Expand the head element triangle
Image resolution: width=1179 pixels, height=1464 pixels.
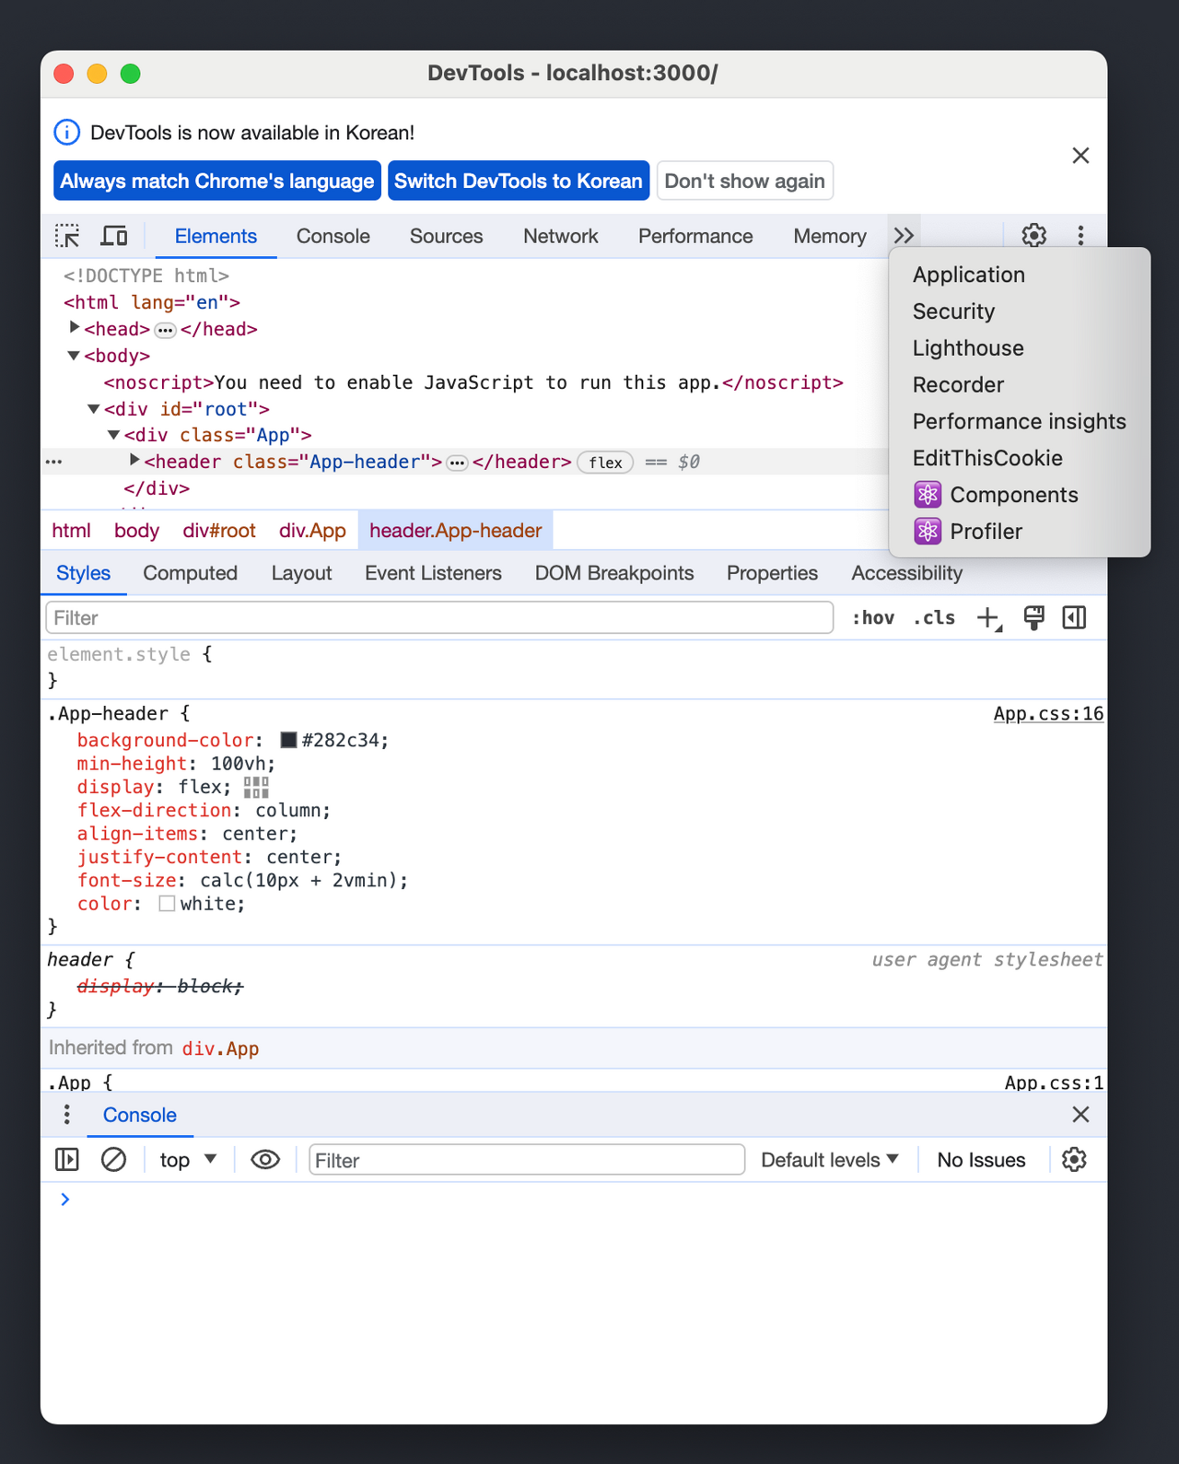tap(75, 328)
